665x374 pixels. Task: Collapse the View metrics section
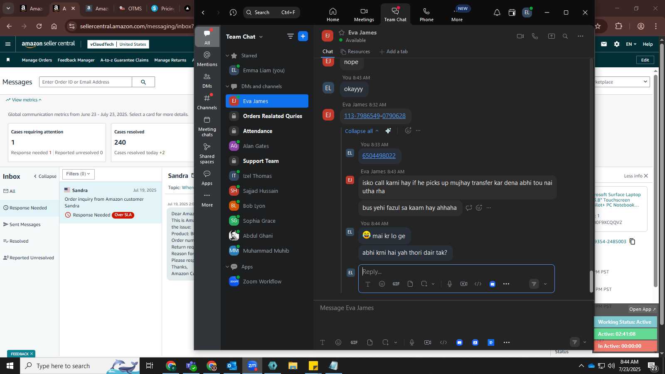tap(24, 100)
